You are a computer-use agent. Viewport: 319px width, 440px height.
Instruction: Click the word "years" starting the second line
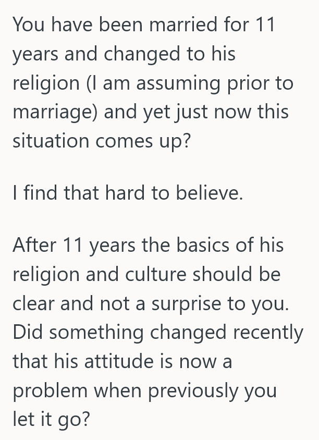tap(36, 55)
